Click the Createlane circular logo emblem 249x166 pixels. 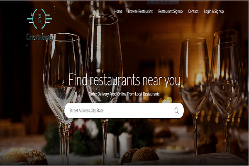(x=39, y=19)
